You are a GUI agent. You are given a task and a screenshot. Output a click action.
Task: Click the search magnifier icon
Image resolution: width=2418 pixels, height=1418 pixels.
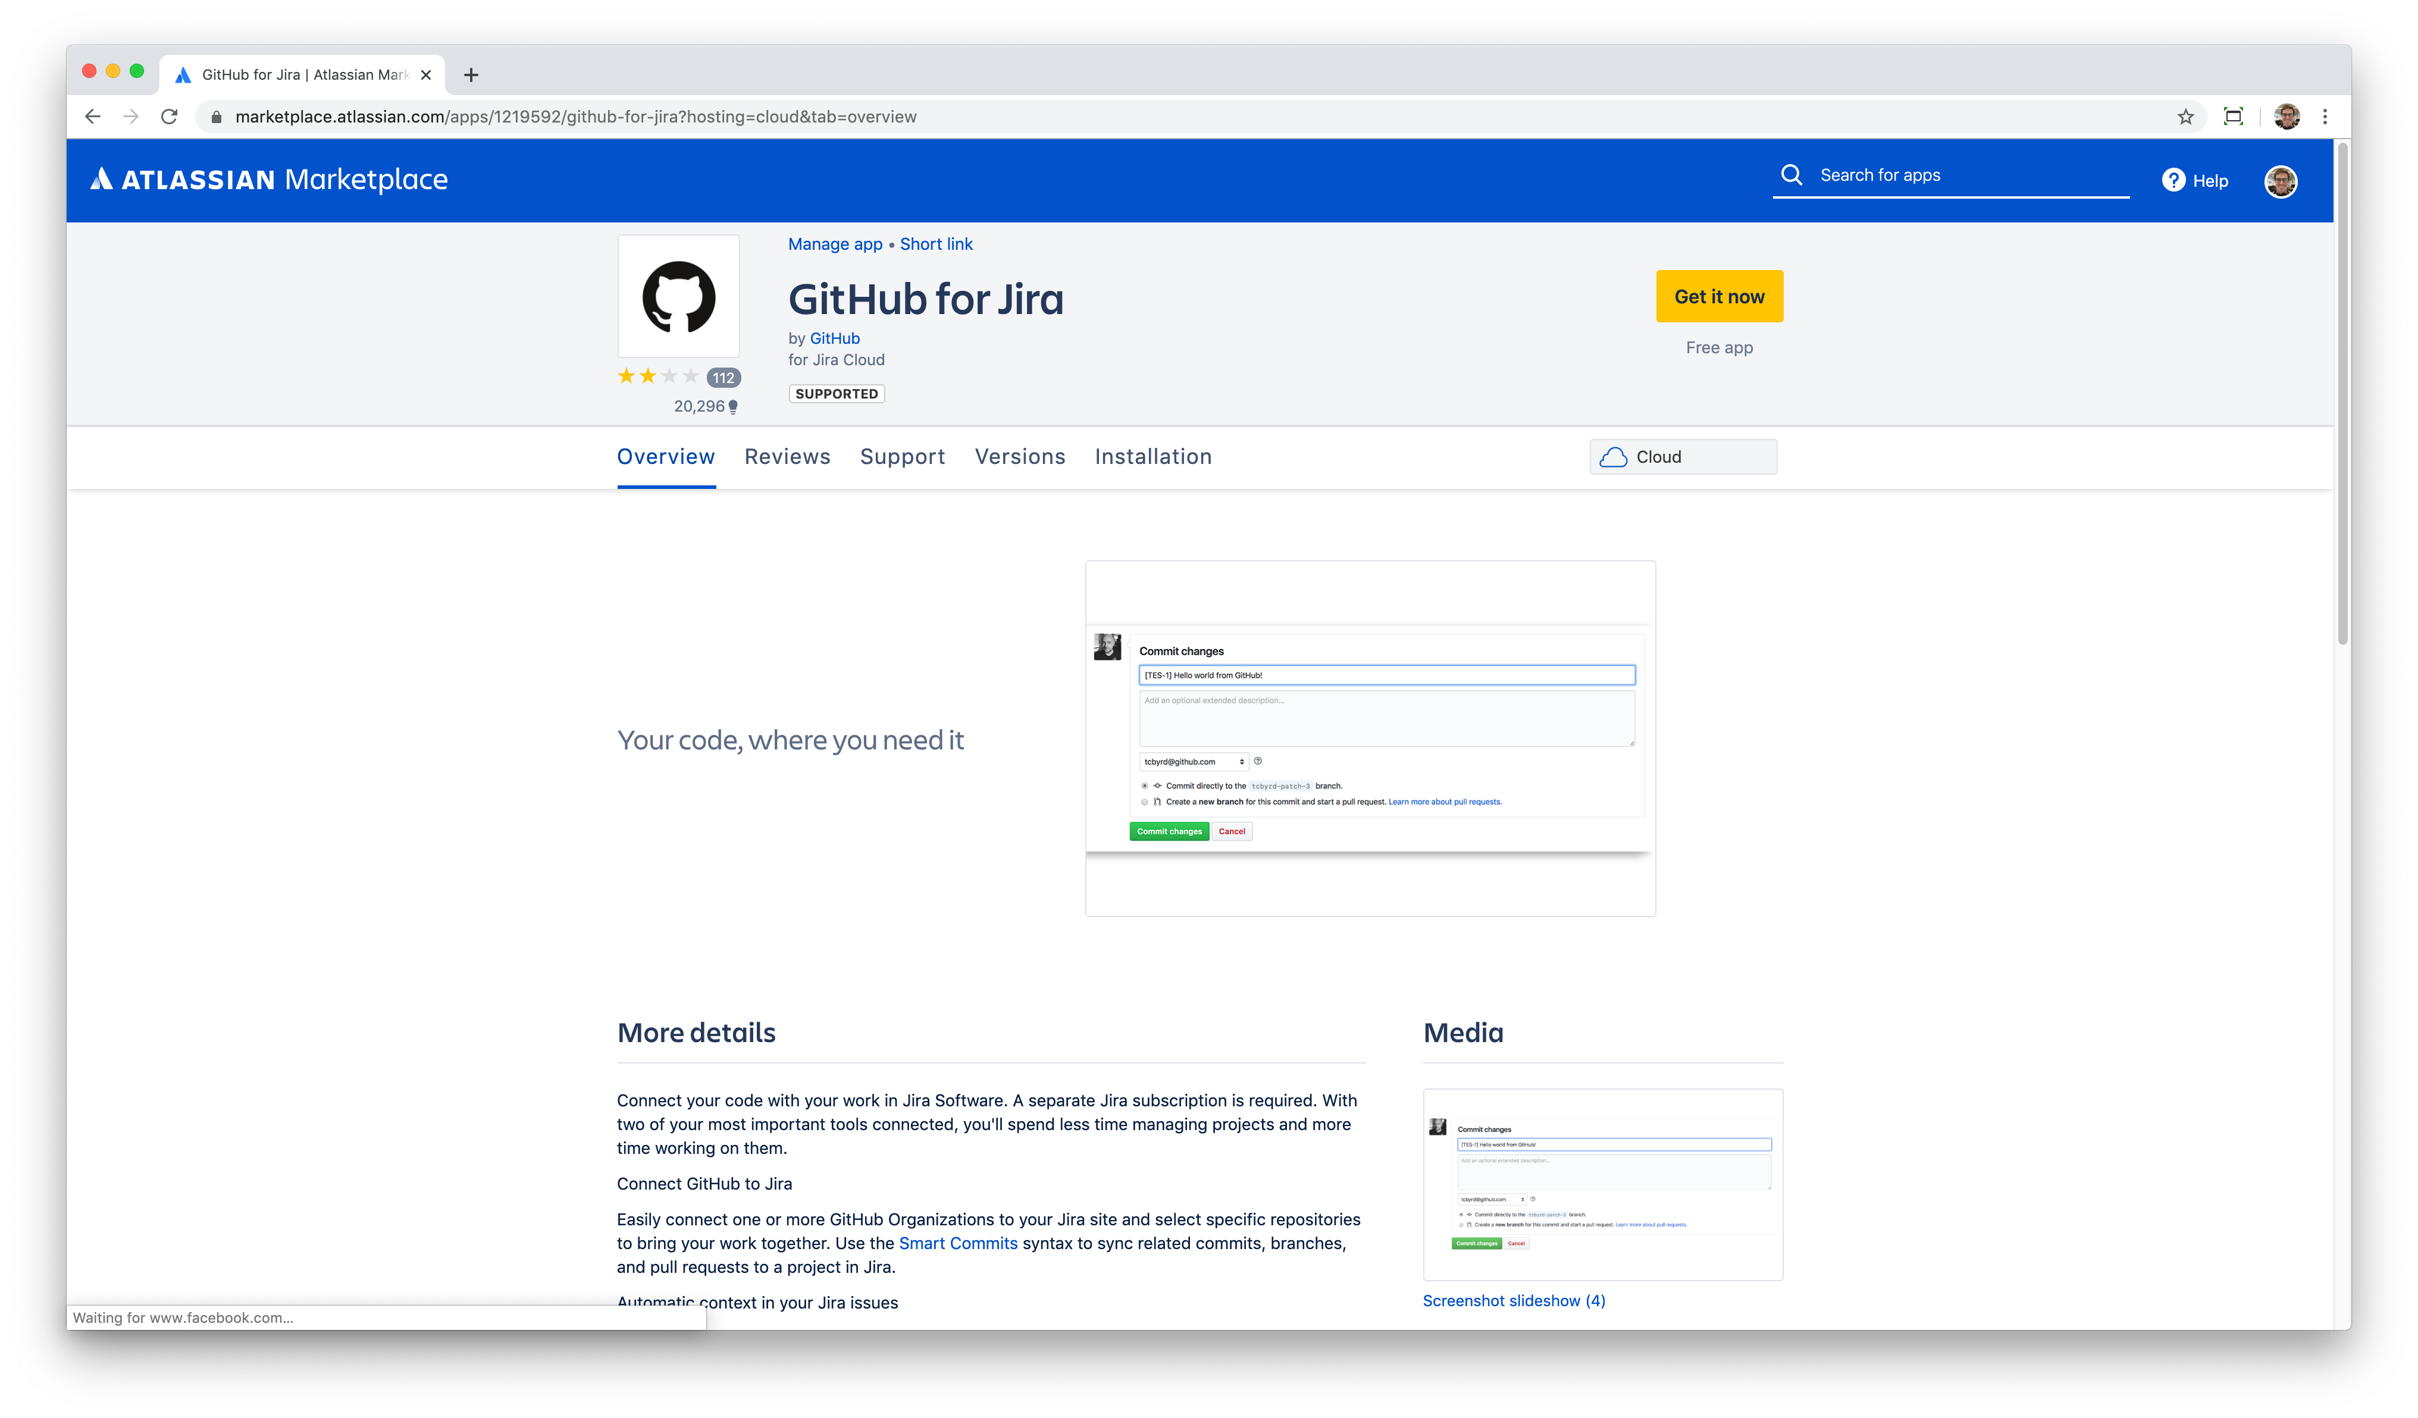click(x=1790, y=175)
